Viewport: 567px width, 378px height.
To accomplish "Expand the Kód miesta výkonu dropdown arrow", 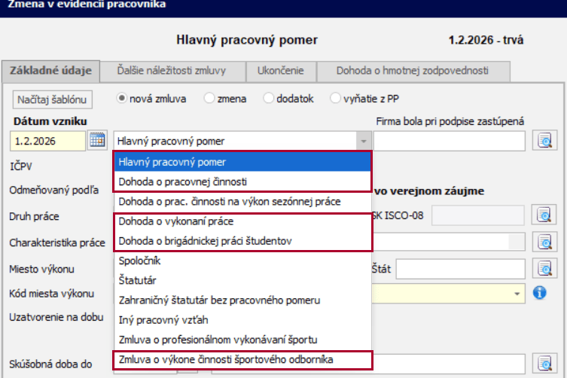I will pyautogui.click(x=517, y=293).
